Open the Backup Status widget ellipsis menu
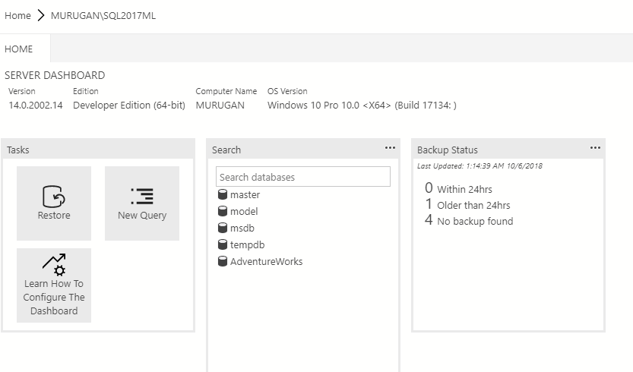Viewport: 633px width, 372px height. tap(595, 148)
